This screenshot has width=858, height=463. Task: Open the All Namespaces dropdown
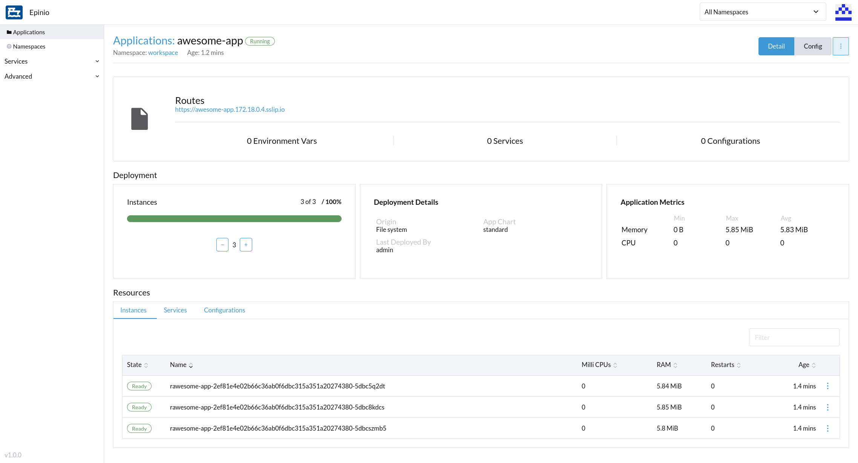(x=762, y=12)
